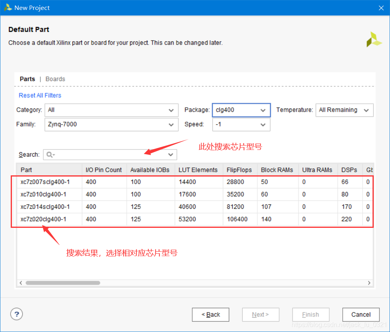Viewport: 390px width, 332px height.
Task: Click FlipFlops value 106400 cell
Action: pos(240,219)
